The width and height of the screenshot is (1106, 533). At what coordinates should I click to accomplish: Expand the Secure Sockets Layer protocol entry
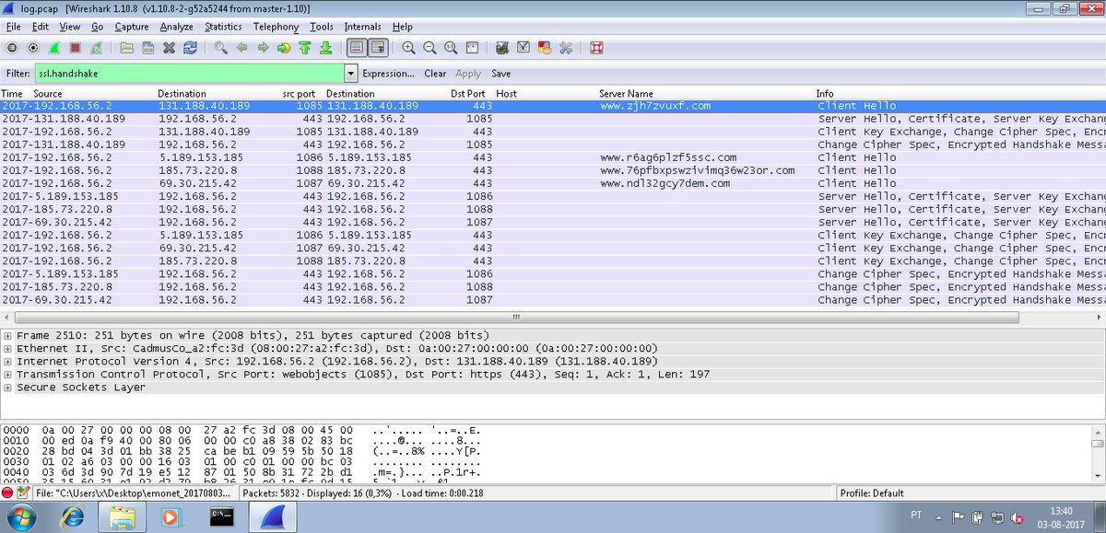point(7,387)
